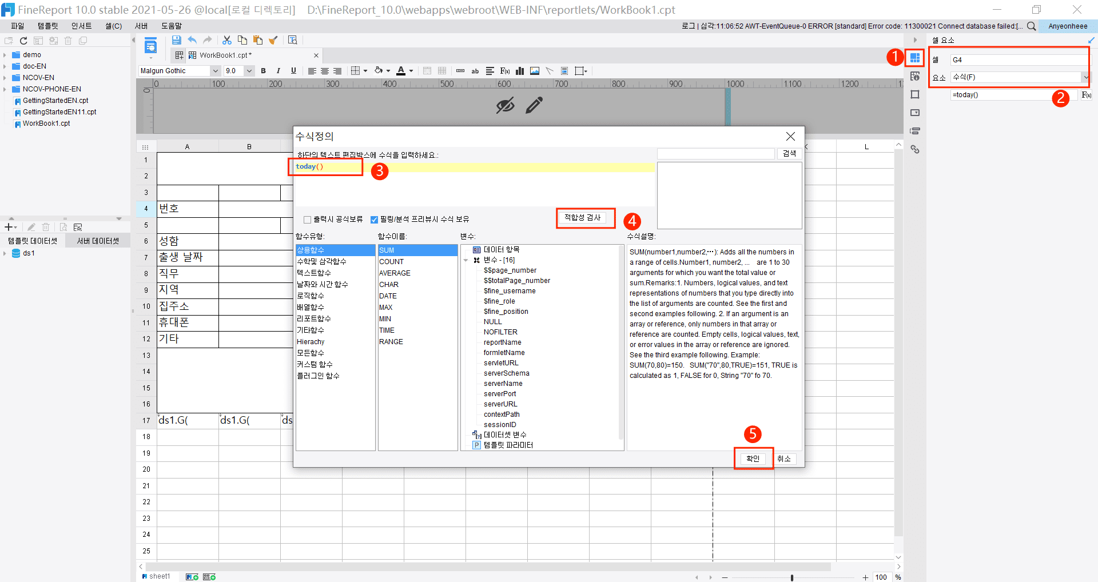
Task: Insert a formula with the F(x) toolbar icon
Action: click(505, 71)
